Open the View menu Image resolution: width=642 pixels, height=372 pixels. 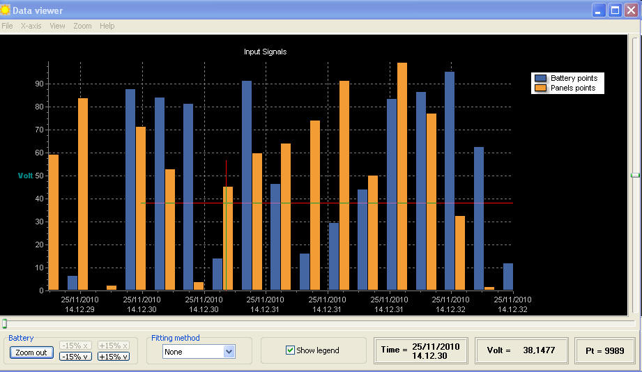[x=57, y=26]
